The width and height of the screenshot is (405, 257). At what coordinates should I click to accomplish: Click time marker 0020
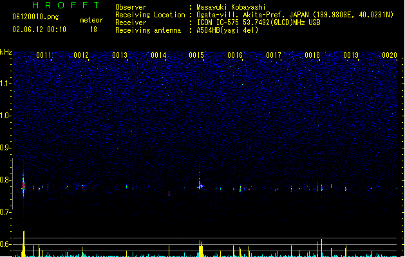coord(390,55)
